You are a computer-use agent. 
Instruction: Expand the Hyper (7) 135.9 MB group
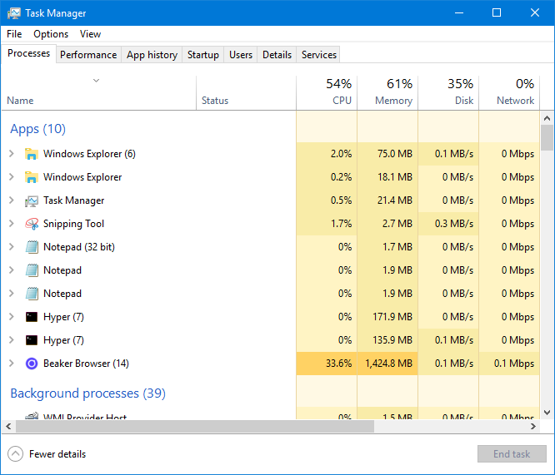12,340
